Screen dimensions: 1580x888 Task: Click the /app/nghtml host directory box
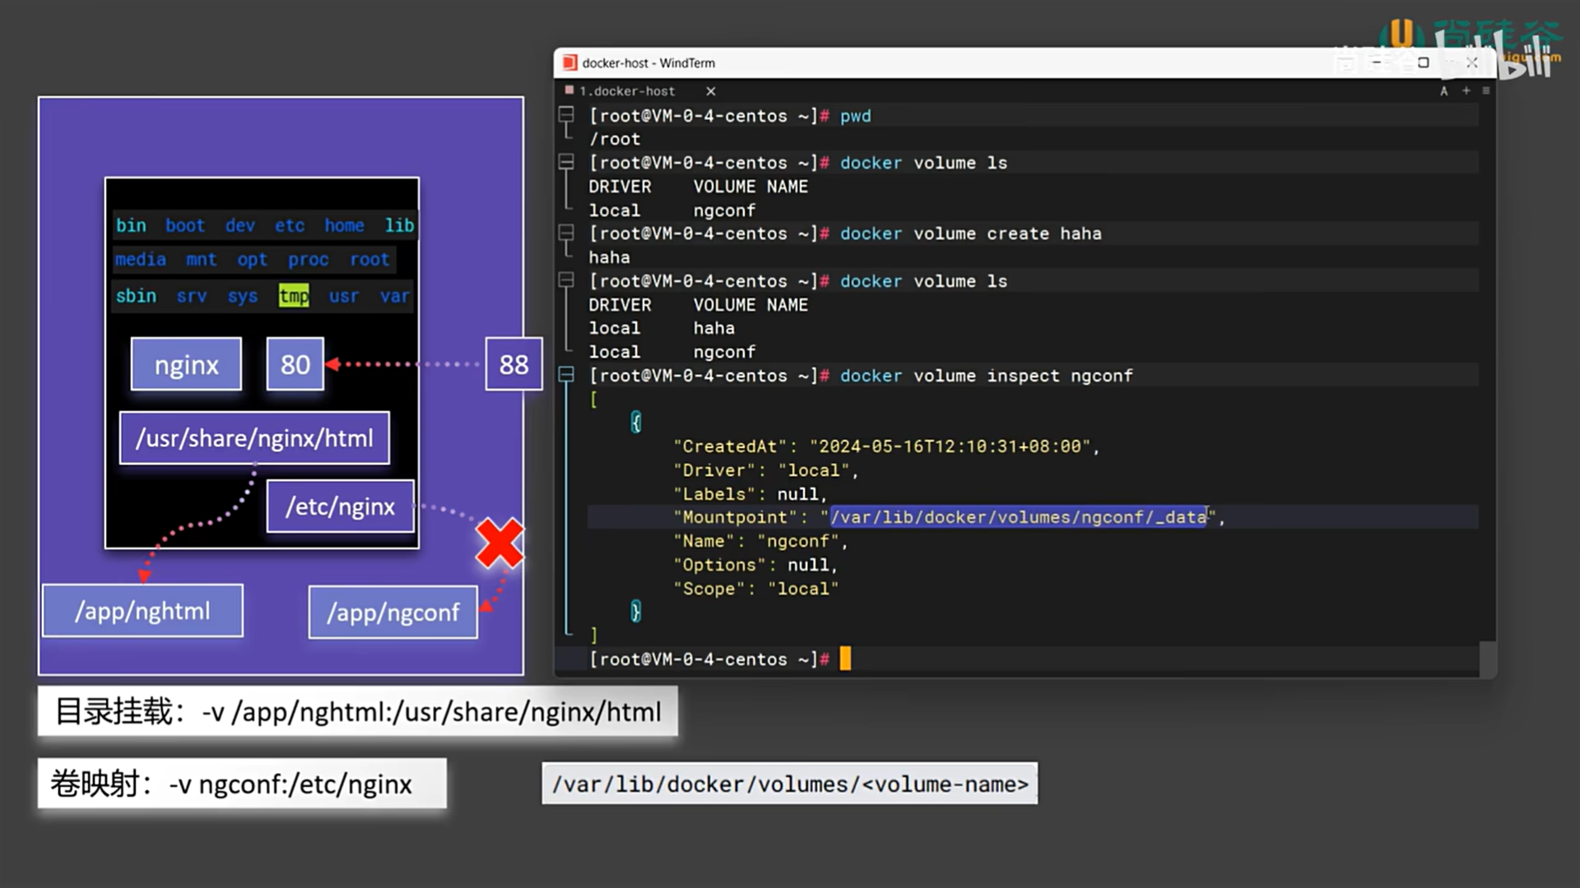pos(142,611)
